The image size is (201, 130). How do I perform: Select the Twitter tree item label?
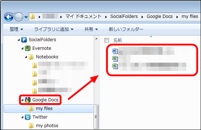(40, 117)
